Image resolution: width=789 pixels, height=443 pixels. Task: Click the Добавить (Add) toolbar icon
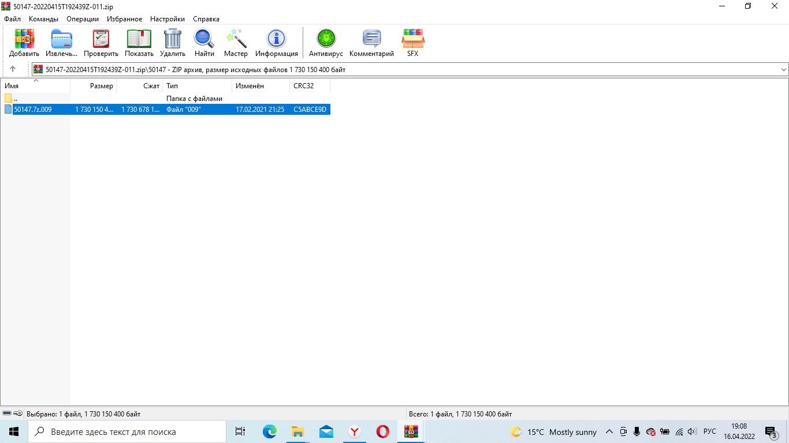[x=24, y=39]
